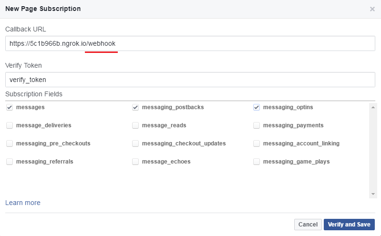The height and width of the screenshot is (236, 381).
Task: Click the scrollbar up arrow
Action: coord(373,107)
